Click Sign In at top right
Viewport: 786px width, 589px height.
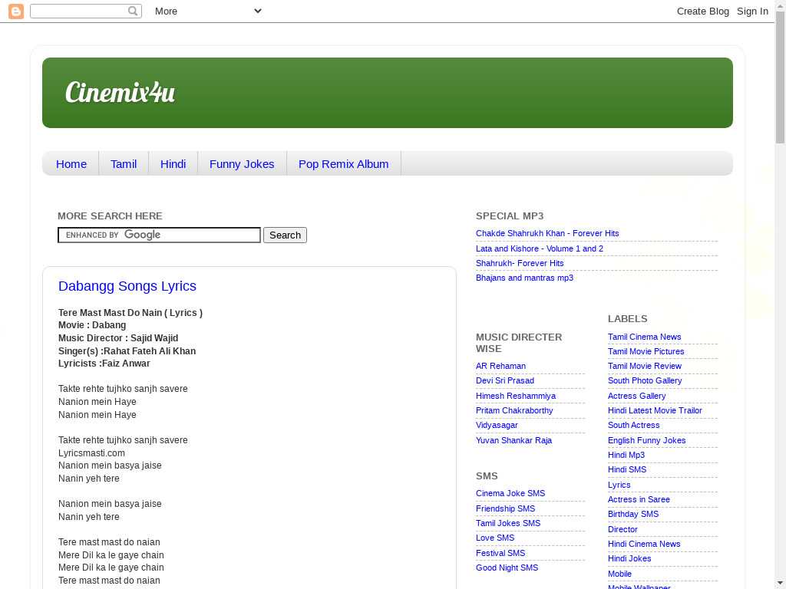(x=752, y=11)
